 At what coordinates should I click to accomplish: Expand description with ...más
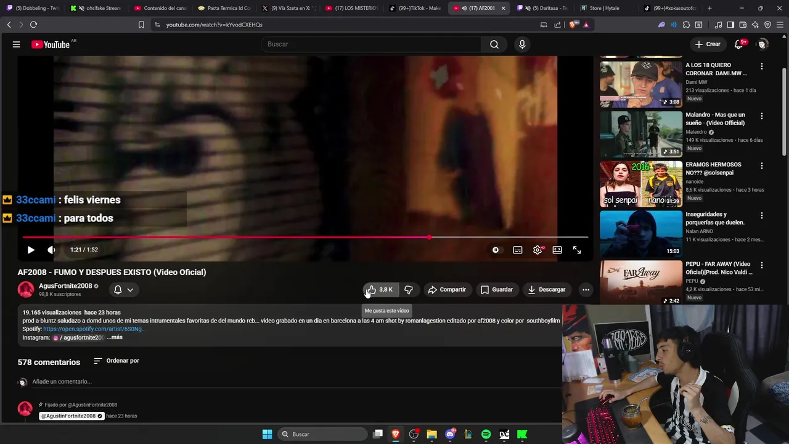coord(115,338)
